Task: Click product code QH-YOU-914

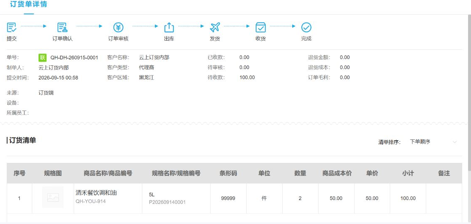Action: tap(90, 201)
